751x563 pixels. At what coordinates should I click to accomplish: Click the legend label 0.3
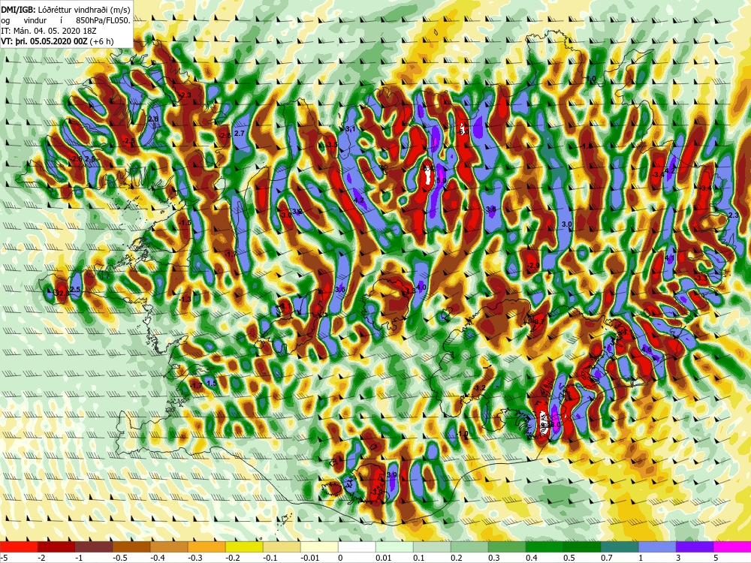tap(494, 558)
